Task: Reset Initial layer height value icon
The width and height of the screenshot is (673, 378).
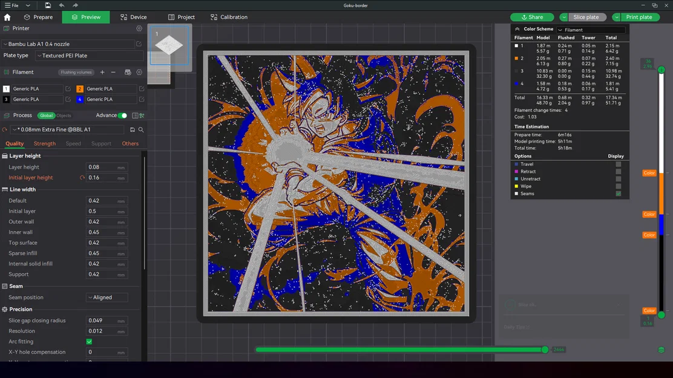Action: click(82, 178)
